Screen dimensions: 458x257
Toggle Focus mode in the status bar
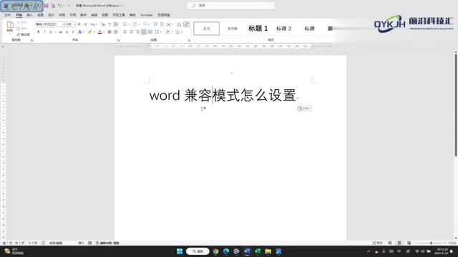(x=377, y=243)
